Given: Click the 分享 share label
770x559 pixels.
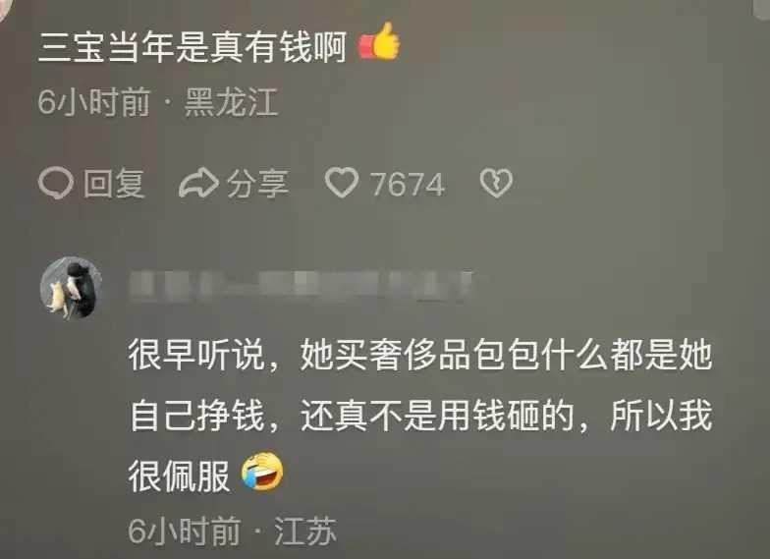Looking at the screenshot, I should tap(257, 184).
